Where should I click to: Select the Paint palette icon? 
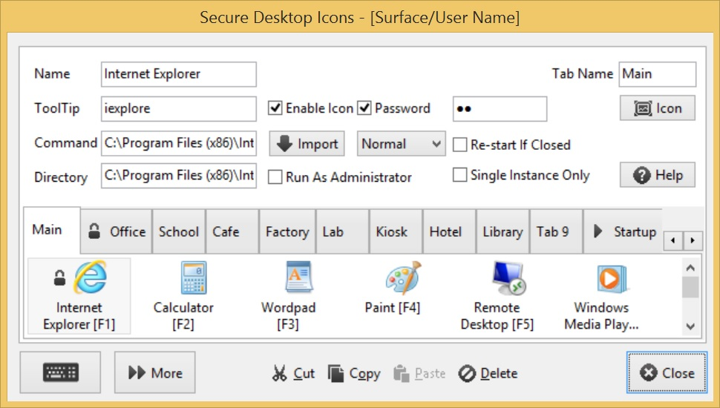pyautogui.click(x=402, y=278)
